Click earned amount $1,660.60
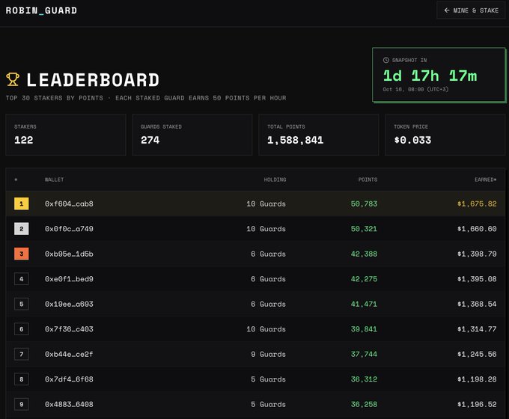Screen dimensions: 509x419 [x=477, y=229]
